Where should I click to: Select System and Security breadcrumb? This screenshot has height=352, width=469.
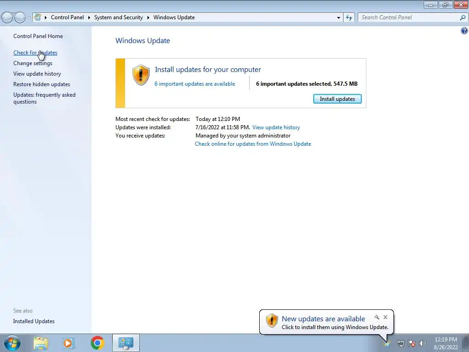[x=119, y=17]
